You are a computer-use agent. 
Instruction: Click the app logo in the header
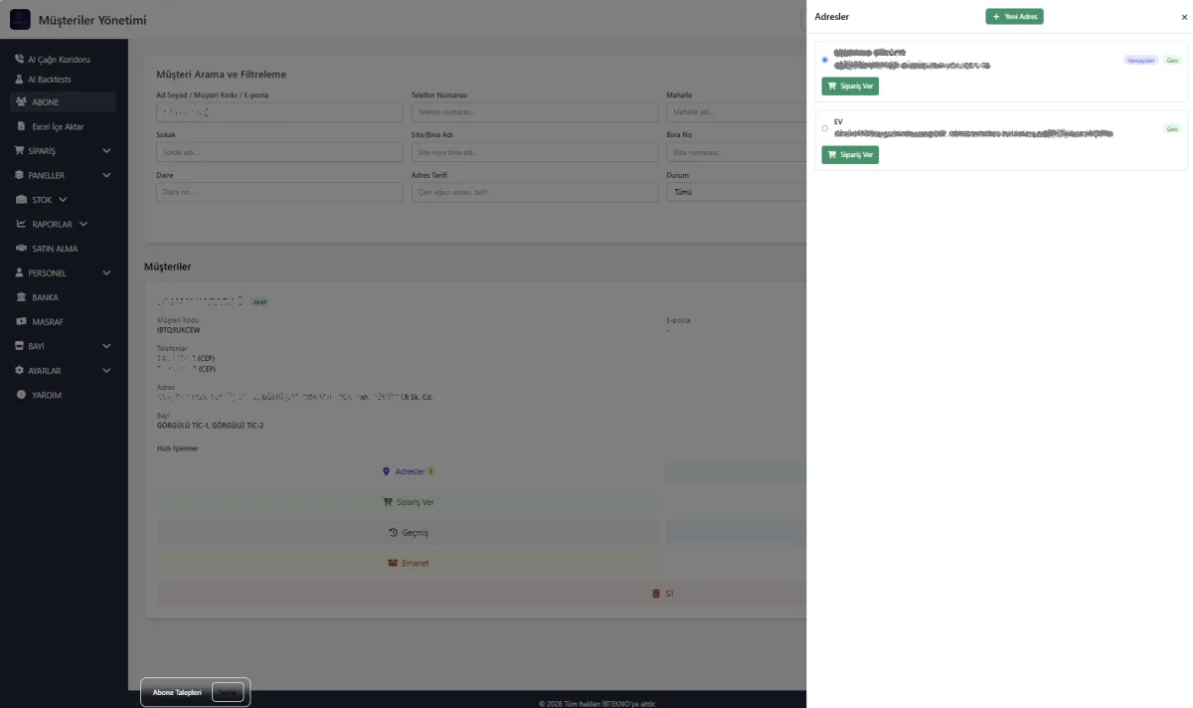20,19
